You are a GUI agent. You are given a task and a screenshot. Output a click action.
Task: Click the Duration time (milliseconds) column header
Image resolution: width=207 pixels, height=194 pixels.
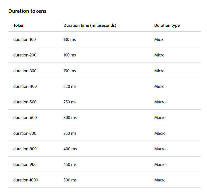pos(90,25)
